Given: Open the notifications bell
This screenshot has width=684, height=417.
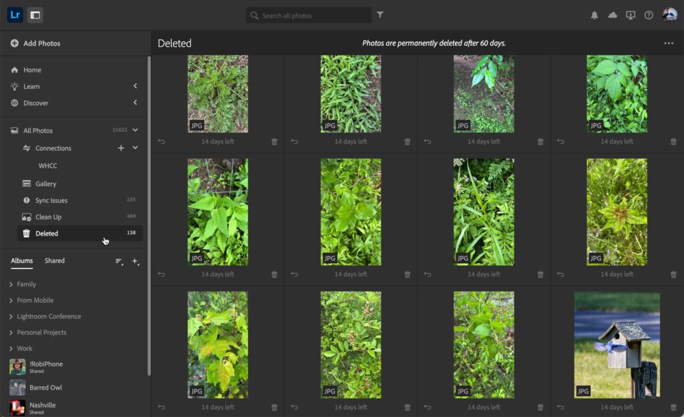Looking at the screenshot, I should tap(594, 15).
